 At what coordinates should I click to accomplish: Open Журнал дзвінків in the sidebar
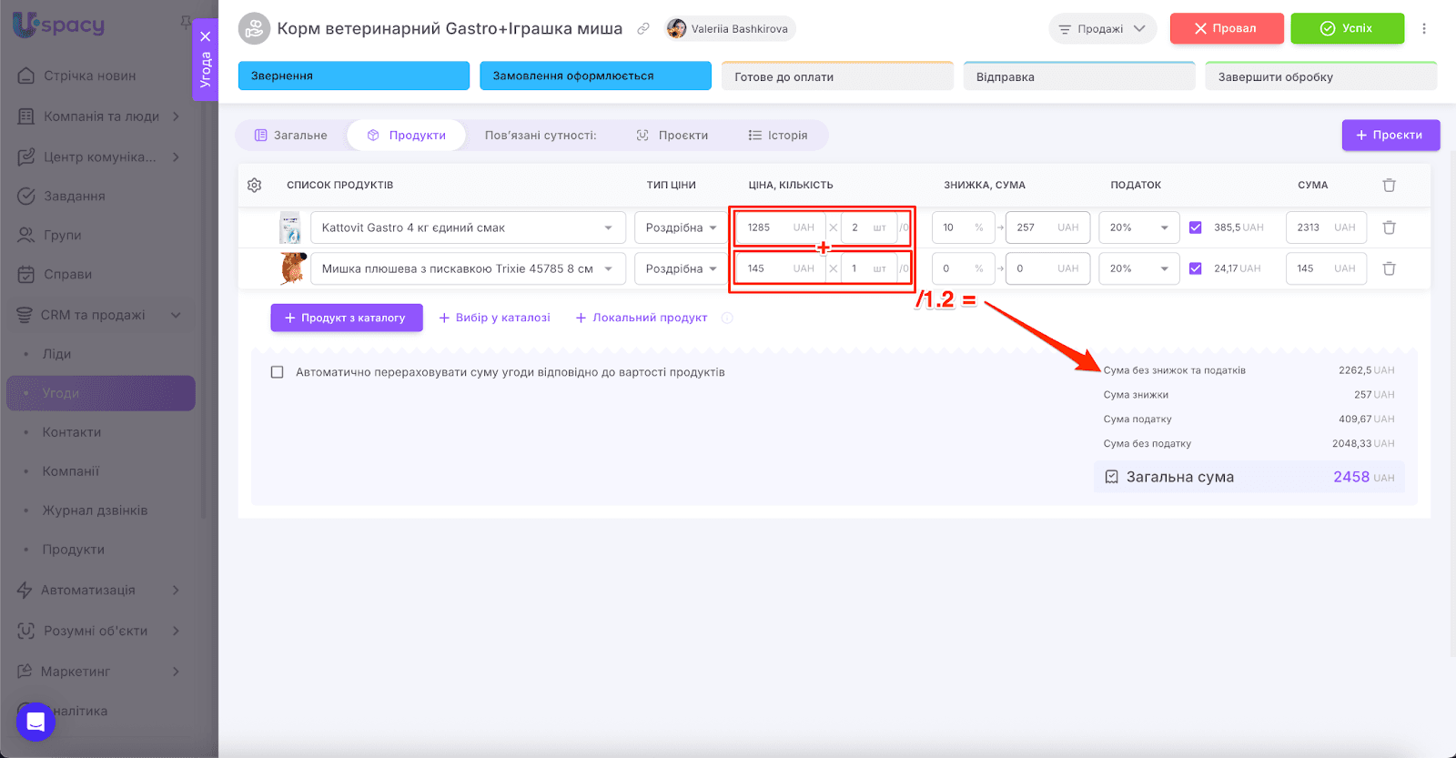tap(95, 510)
